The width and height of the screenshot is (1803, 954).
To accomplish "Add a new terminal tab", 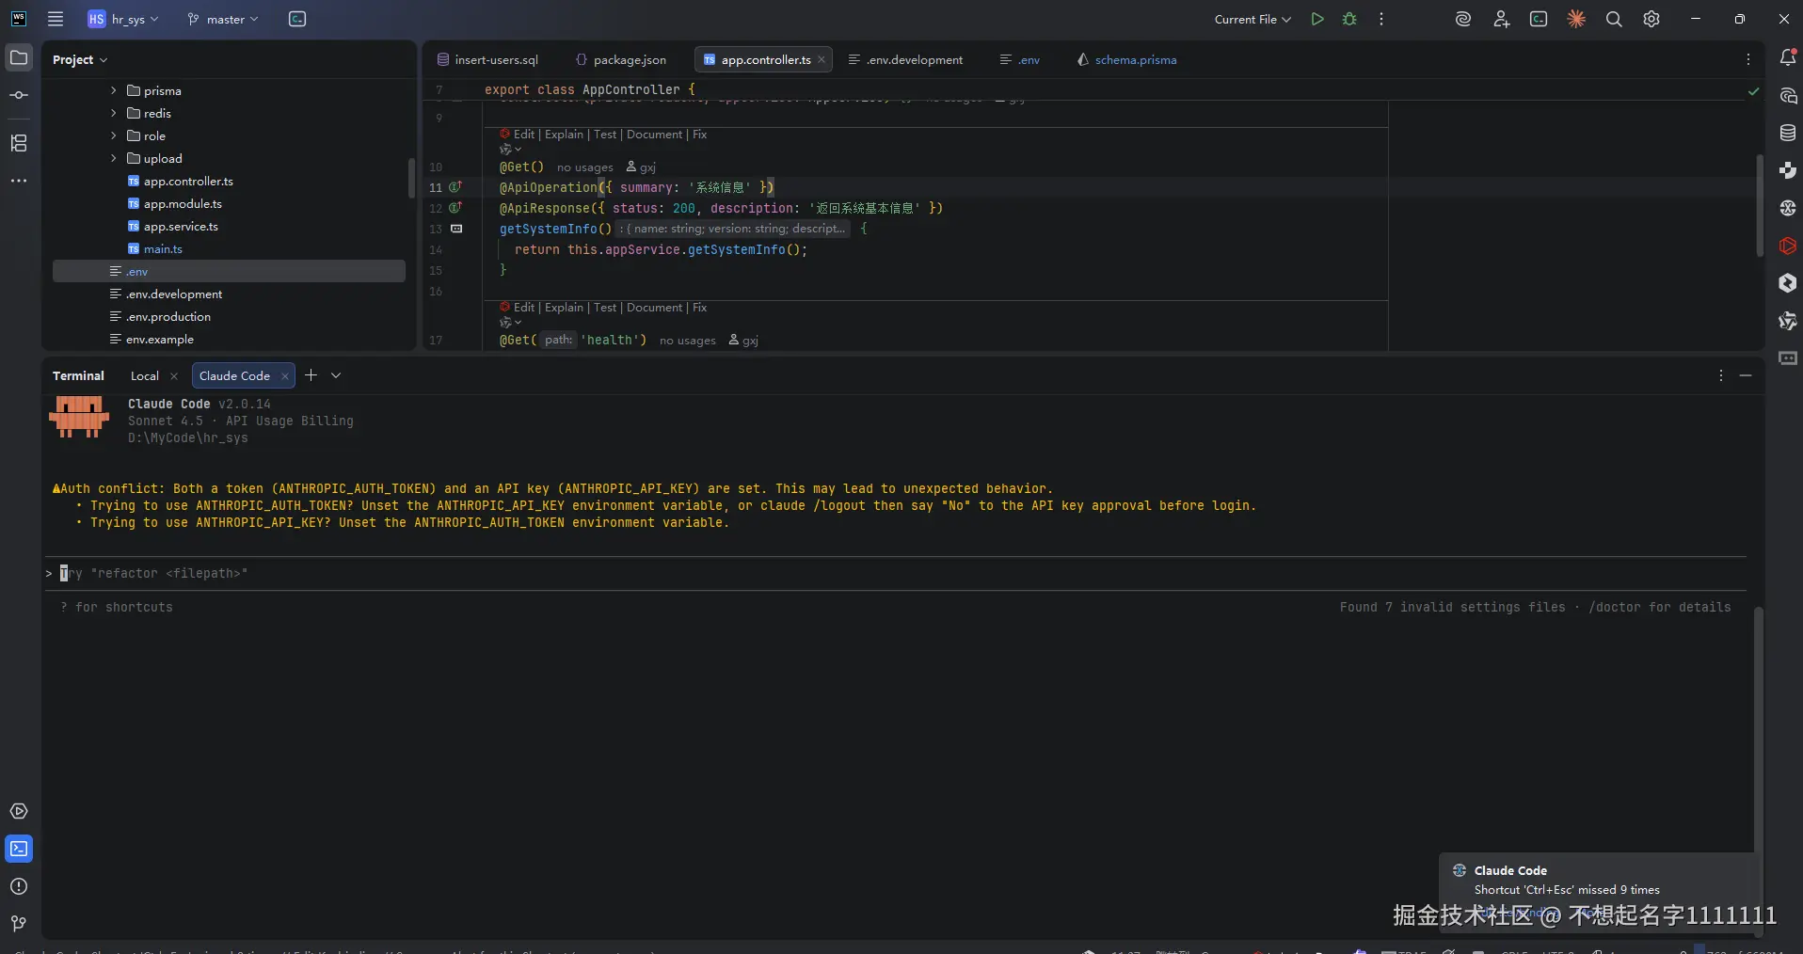I will pos(311,375).
